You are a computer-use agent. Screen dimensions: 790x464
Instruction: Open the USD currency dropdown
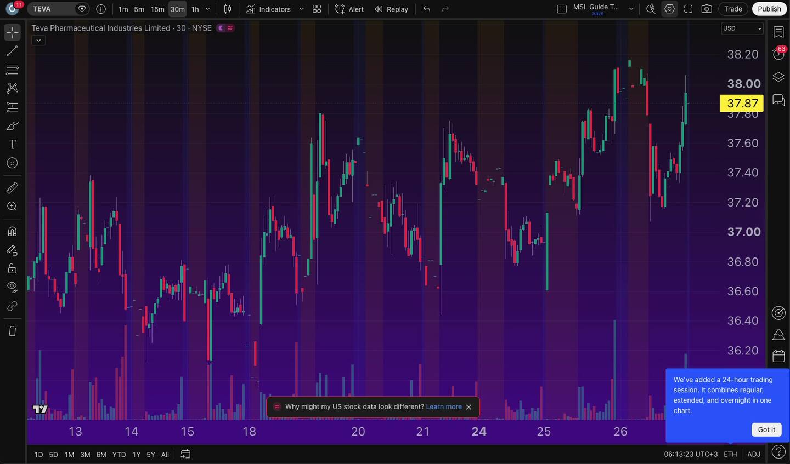tap(742, 28)
